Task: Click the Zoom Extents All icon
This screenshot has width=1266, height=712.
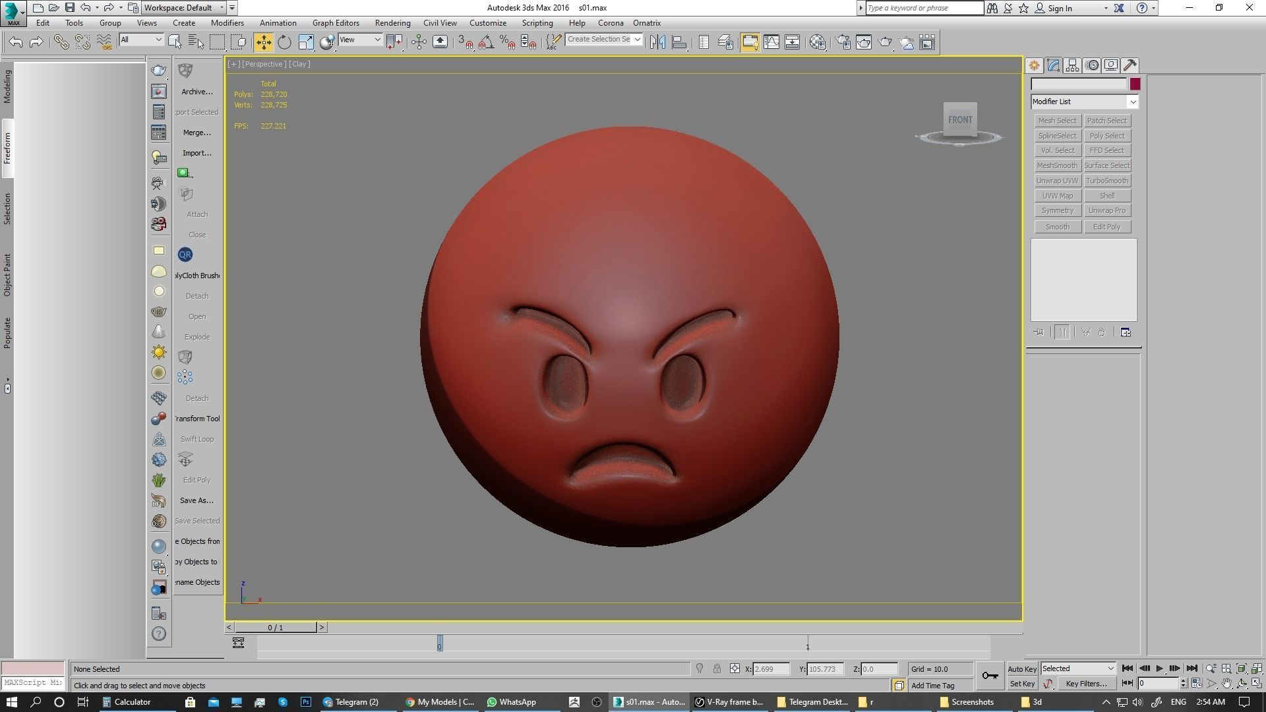Action: click(x=1256, y=668)
